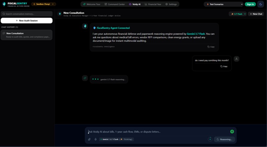
Task: Click the user avatar icon
Action: click(x=236, y=59)
